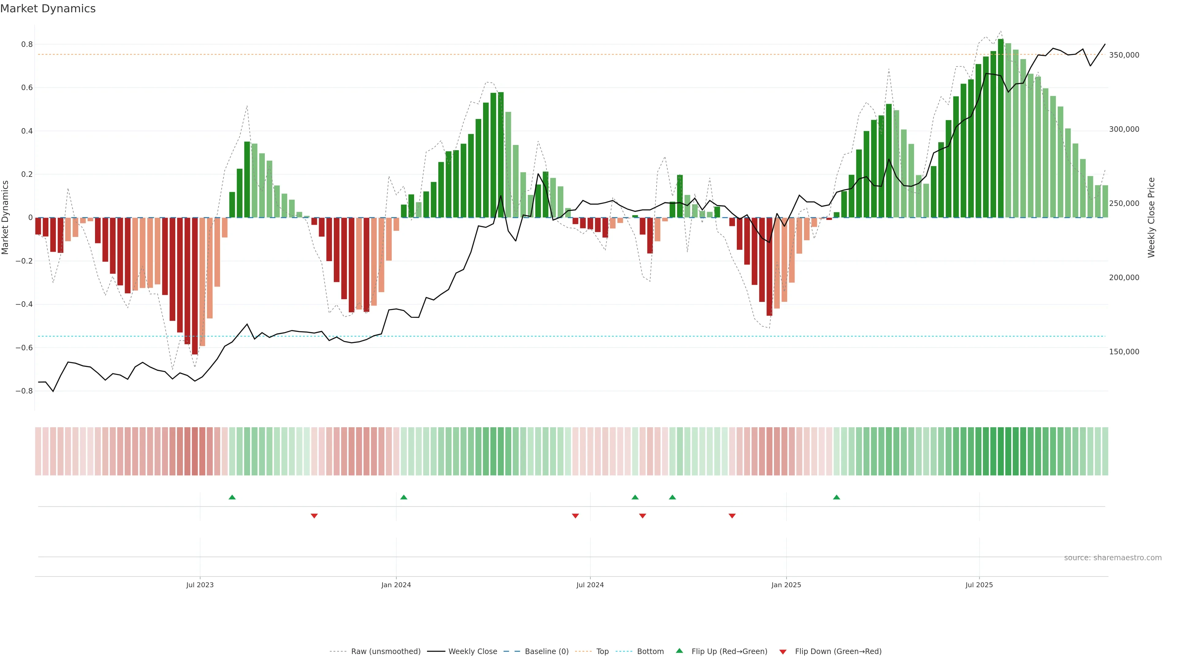The width and height of the screenshot is (1177, 662).
Task: Click the Market Dynamics chart title
Action: (48, 9)
